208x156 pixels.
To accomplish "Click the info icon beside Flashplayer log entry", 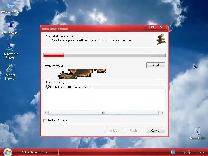I will click(47, 87).
